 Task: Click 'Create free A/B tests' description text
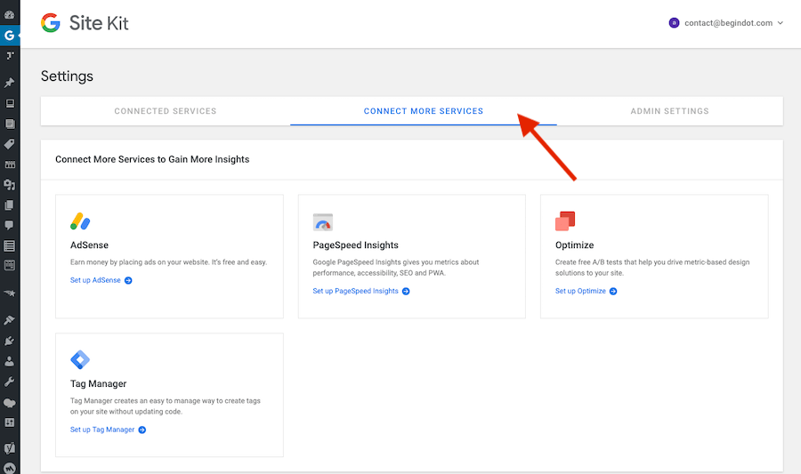[652, 268]
